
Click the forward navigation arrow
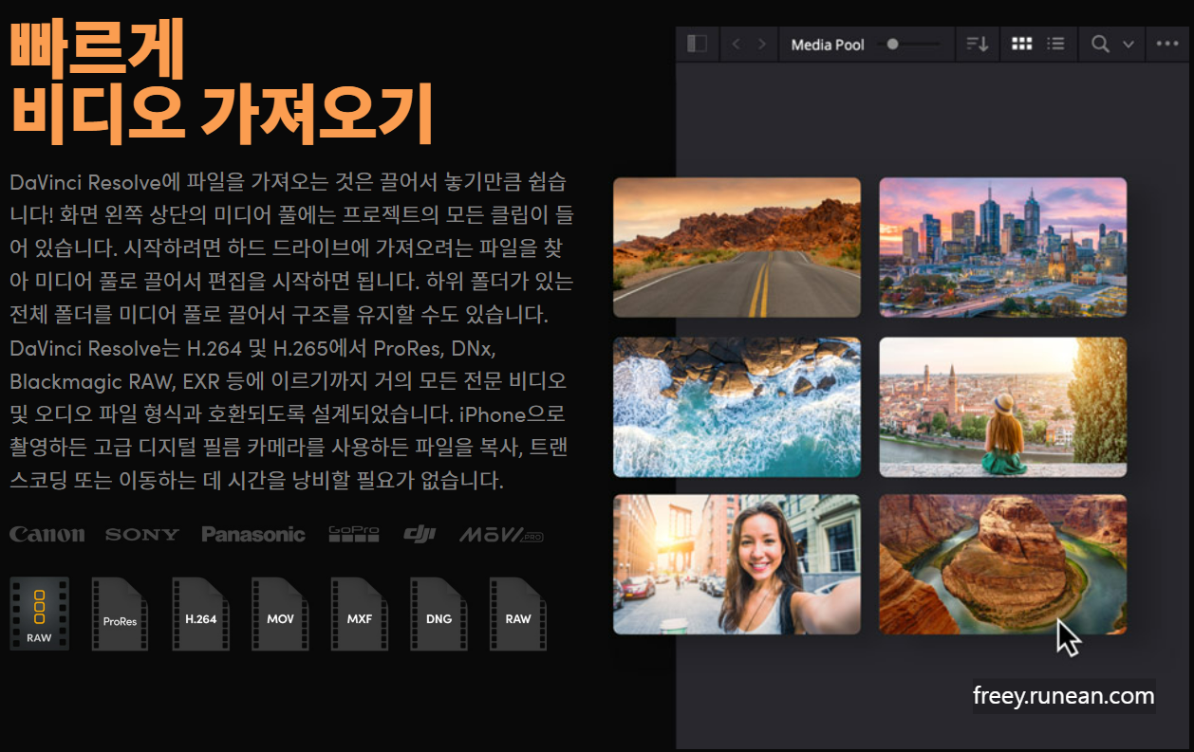point(762,44)
